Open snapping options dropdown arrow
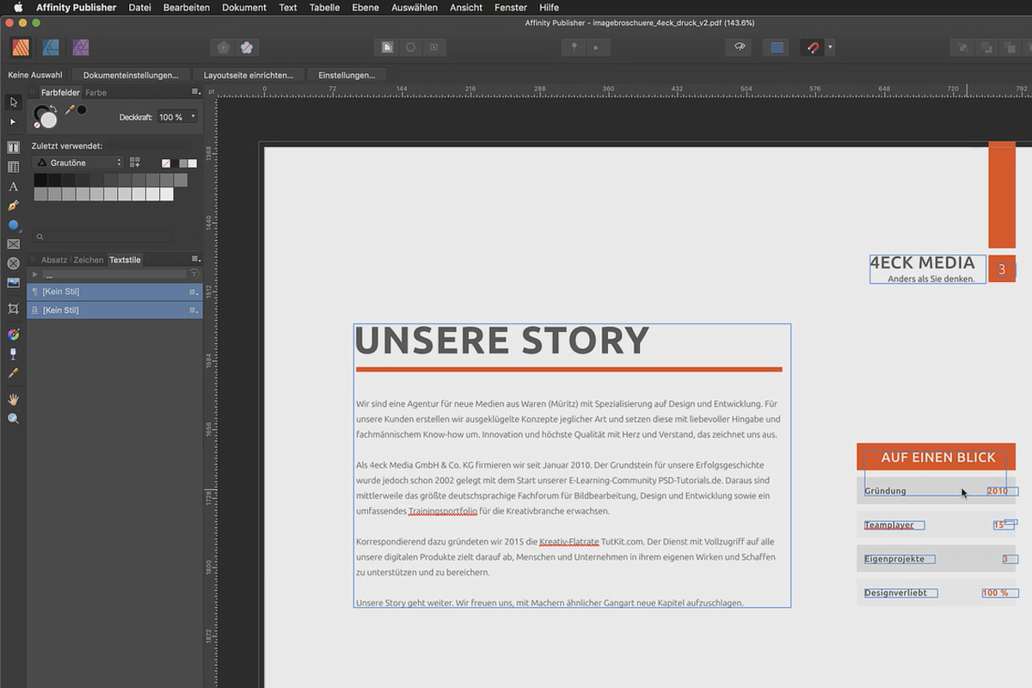This screenshot has width=1032, height=688. click(x=830, y=47)
